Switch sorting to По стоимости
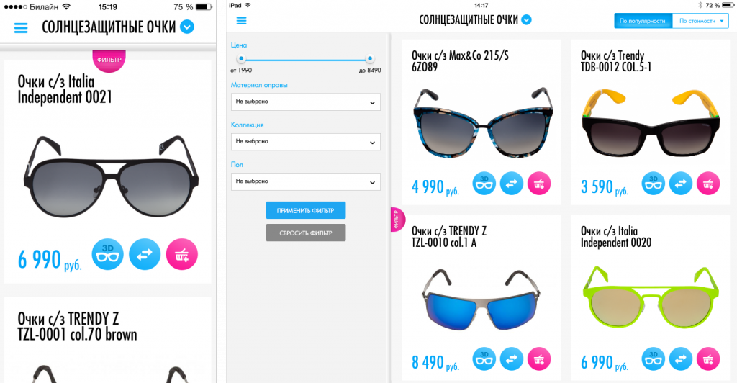Screen dimensions: 737x383 700,21
